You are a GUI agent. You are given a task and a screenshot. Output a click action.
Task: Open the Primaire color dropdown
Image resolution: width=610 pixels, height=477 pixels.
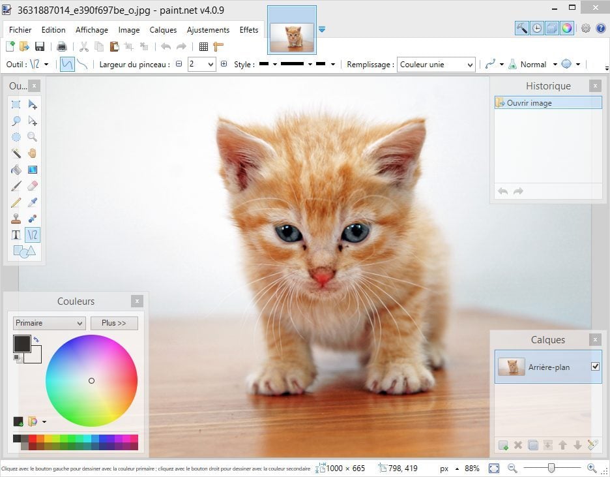(x=50, y=323)
